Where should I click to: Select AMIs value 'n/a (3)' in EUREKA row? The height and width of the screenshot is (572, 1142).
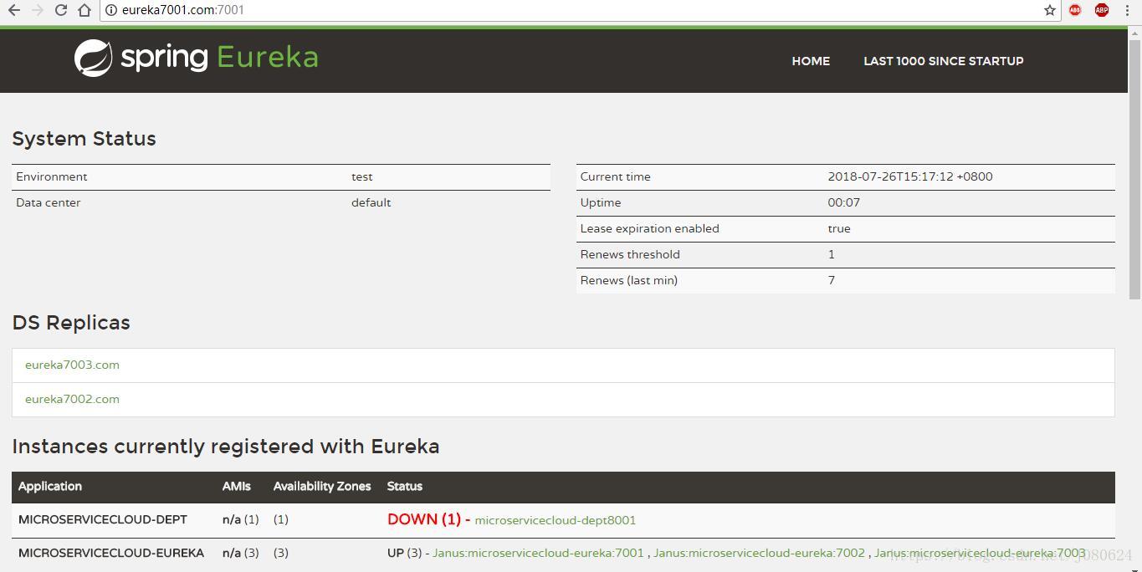(x=241, y=553)
